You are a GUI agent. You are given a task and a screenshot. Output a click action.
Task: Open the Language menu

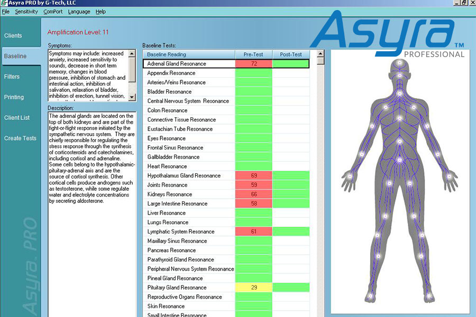click(x=78, y=12)
